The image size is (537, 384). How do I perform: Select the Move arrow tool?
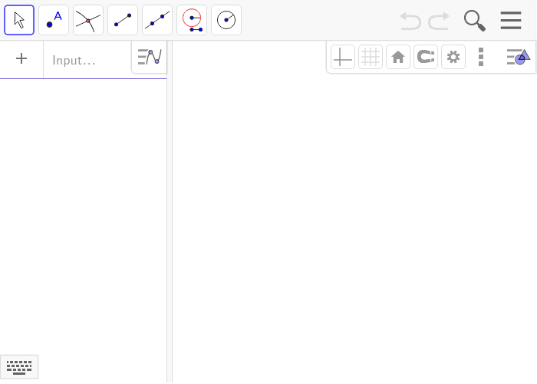coord(19,20)
